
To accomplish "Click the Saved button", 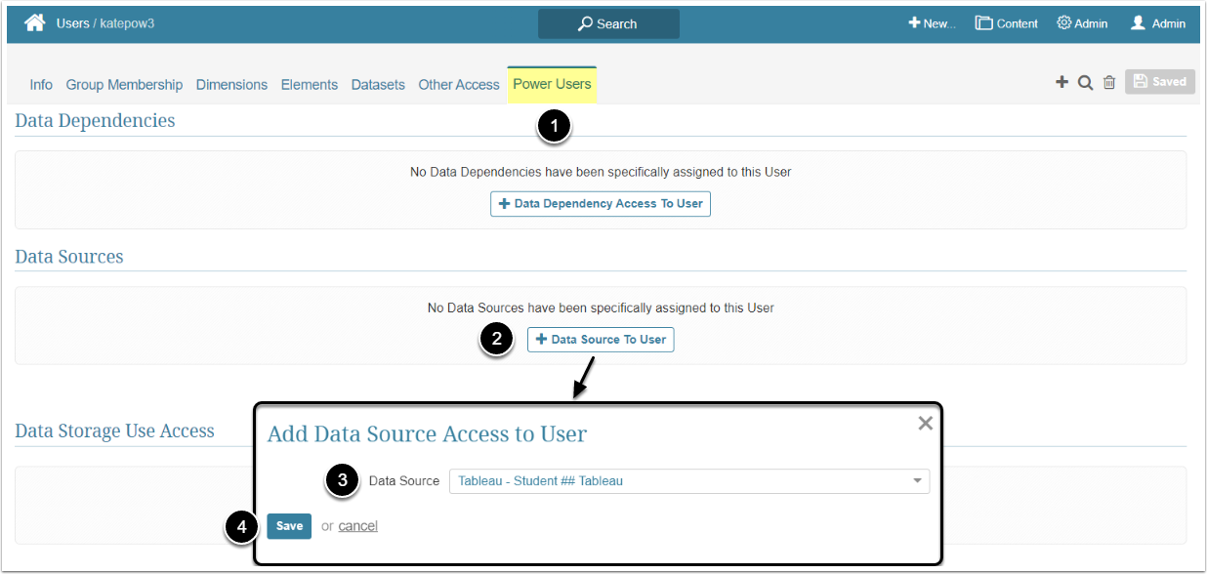I will tap(1160, 82).
